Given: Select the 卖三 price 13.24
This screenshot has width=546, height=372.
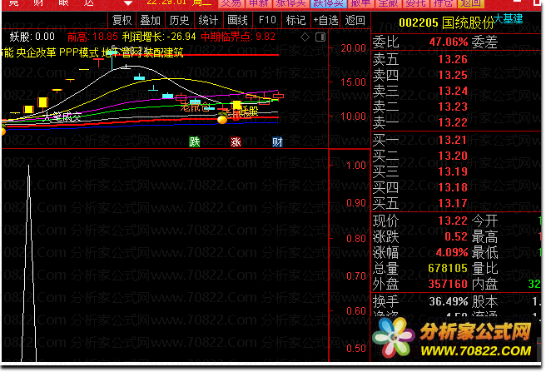Looking at the screenshot, I should (453, 92).
